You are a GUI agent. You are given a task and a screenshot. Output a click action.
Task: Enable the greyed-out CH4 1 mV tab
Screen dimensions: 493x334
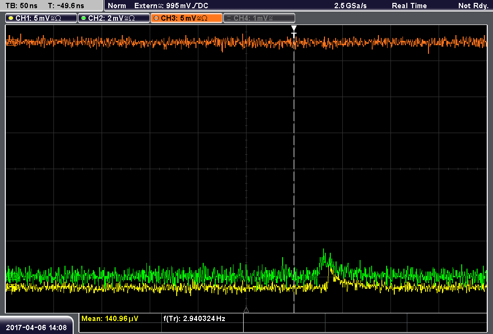pyautogui.click(x=259, y=18)
